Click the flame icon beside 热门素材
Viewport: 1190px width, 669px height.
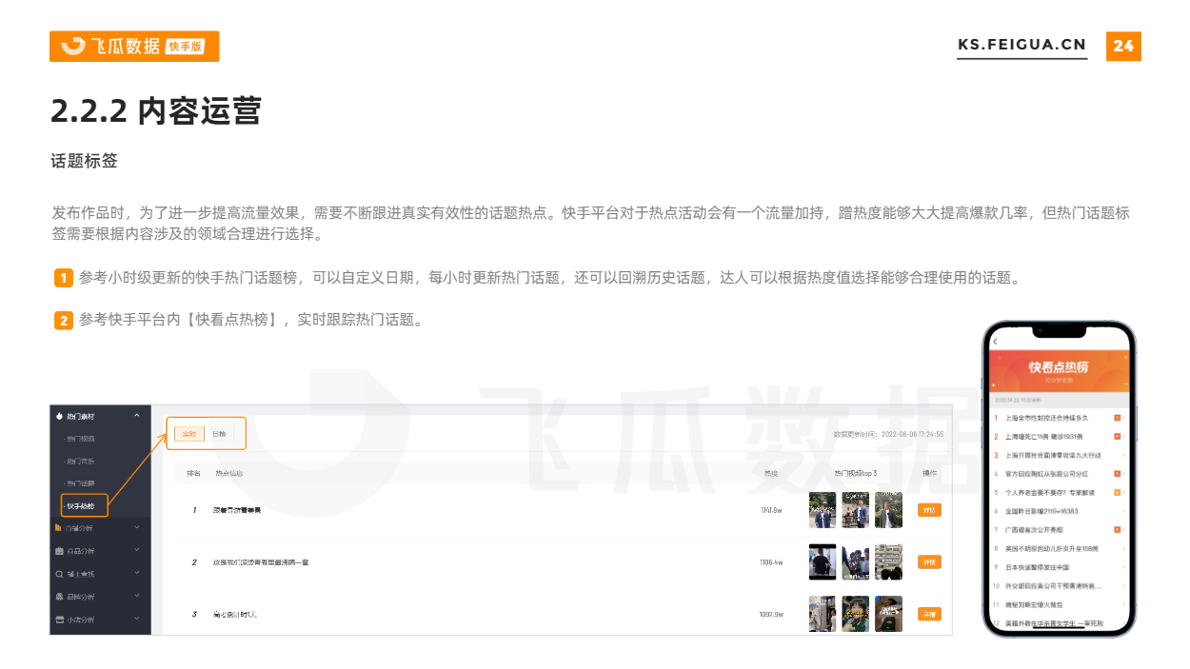pos(59,416)
